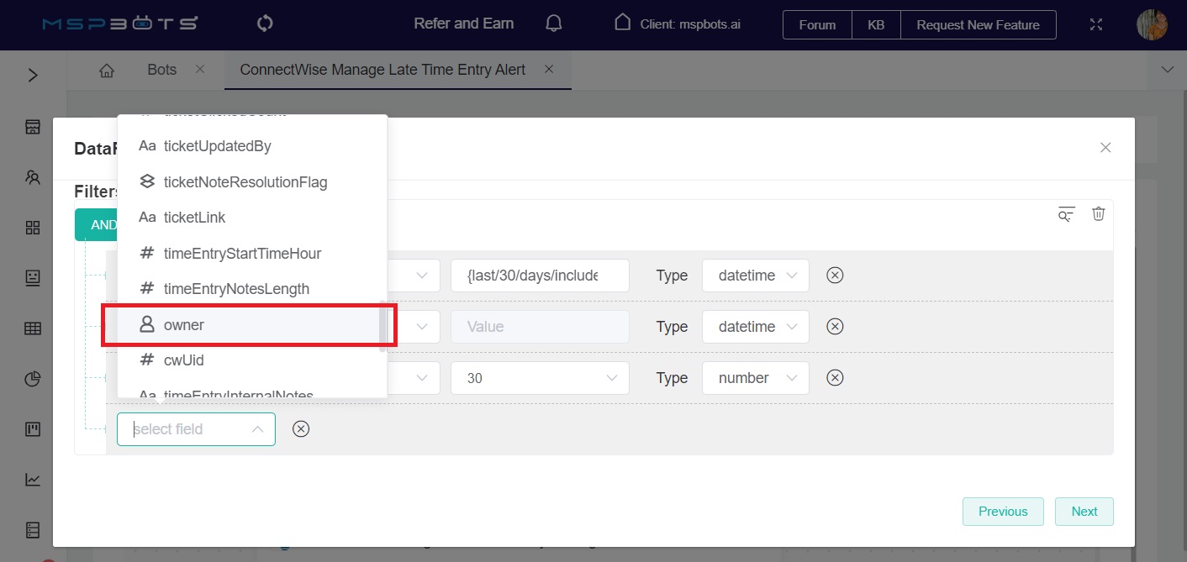Screen dimensions: 1187x562
Task: Remove the number type filter row
Action: [x=835, y=378]
